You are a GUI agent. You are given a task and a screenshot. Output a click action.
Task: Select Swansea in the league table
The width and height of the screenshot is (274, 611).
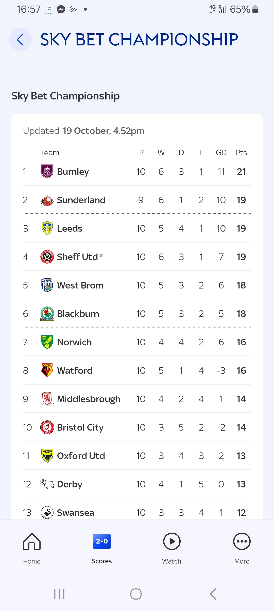point(76,513)
